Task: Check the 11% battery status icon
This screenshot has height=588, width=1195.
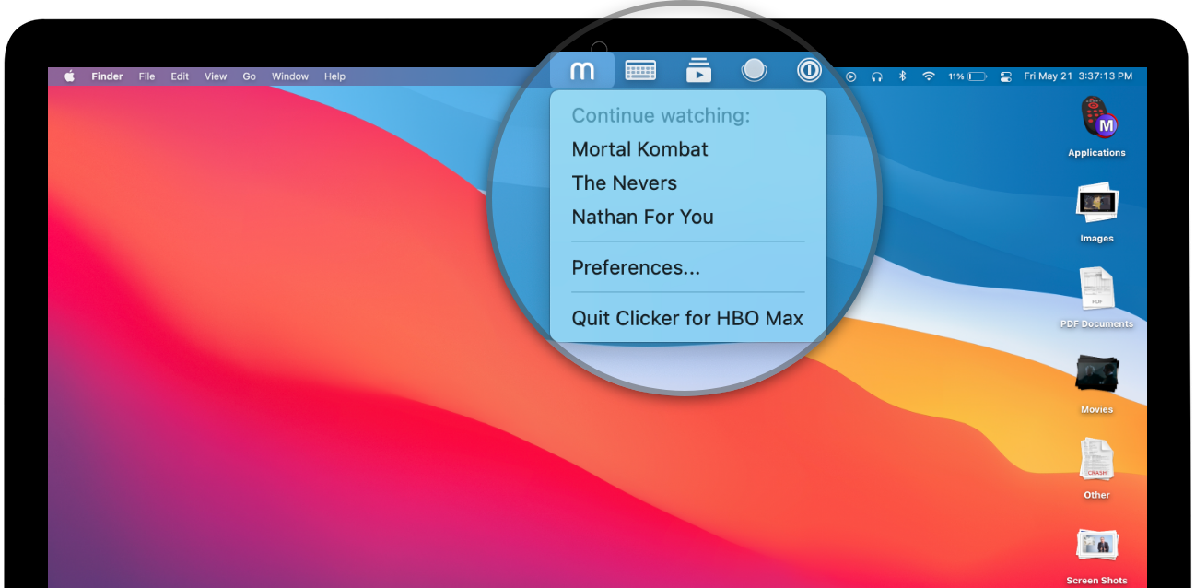Action: pos(967,76)
